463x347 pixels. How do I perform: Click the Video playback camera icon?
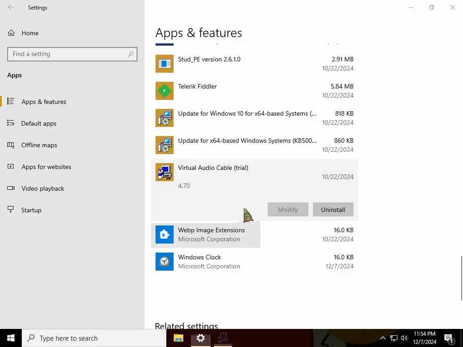coord(11,188)
